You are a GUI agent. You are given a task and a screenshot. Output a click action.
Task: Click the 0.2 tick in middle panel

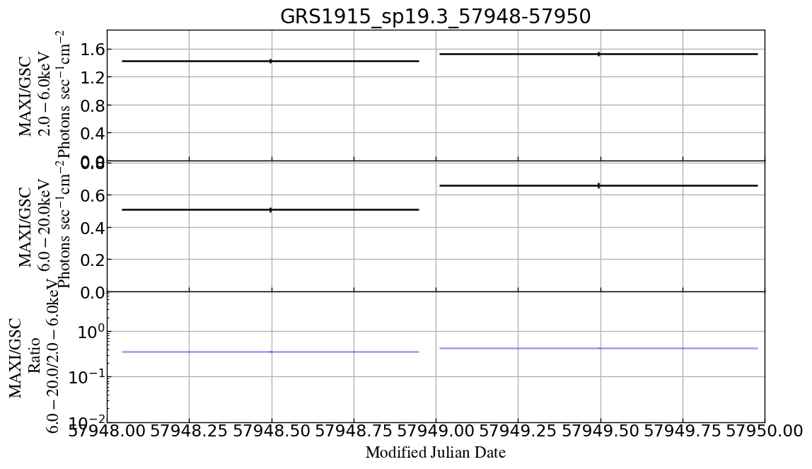93,260
